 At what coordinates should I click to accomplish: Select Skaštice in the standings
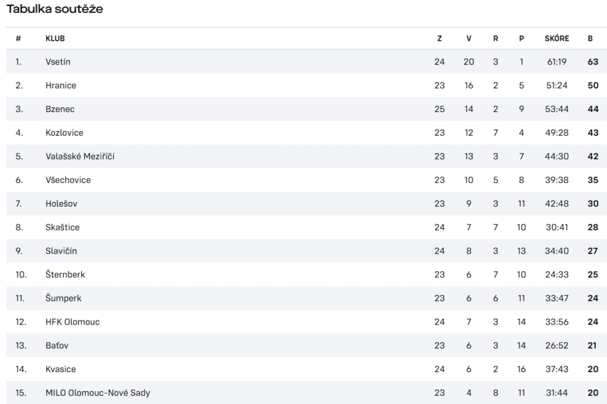coord(62,227)
